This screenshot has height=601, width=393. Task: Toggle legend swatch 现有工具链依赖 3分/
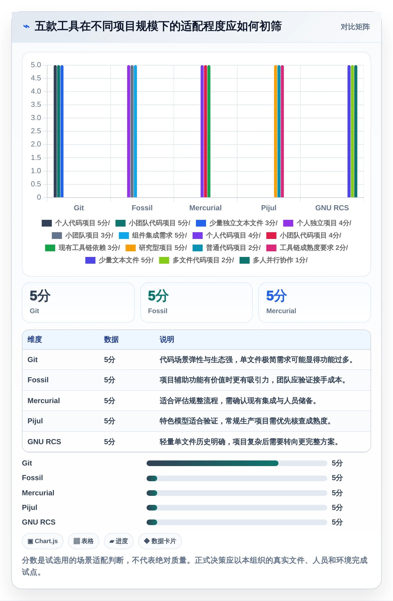pyautogui.click(x=50, y=248)
